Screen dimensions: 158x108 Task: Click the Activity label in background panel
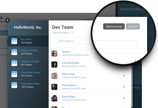136,88
